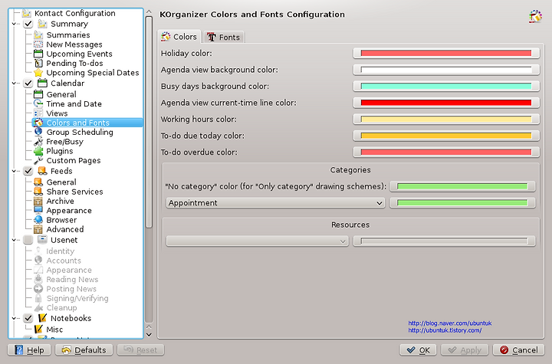
Task: Click the Plugins puzzle piece icon
Action: 38,151
